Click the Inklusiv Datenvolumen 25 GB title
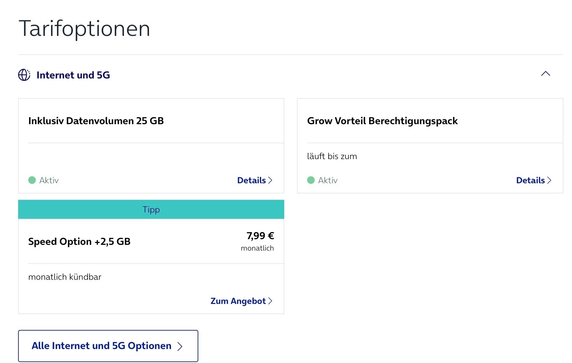The height and width of the screenshot is (363, 572). coord(96,121)
